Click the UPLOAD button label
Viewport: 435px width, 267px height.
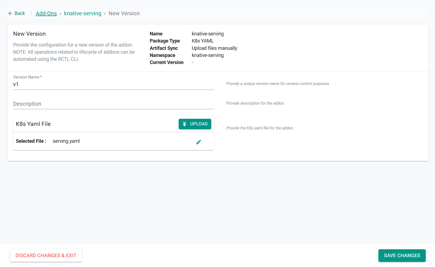pos(199,124)
